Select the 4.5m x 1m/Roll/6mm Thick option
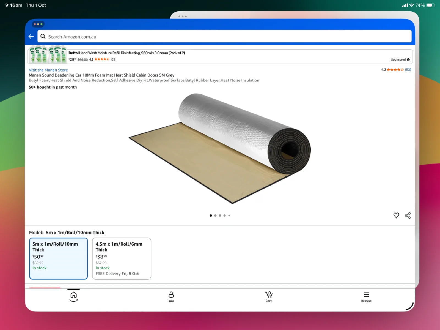The width and height of the screenshot is (440, 330). [x=122, y=258]
